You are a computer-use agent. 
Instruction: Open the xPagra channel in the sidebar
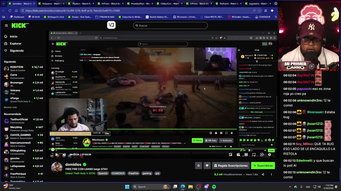[23, 100]
